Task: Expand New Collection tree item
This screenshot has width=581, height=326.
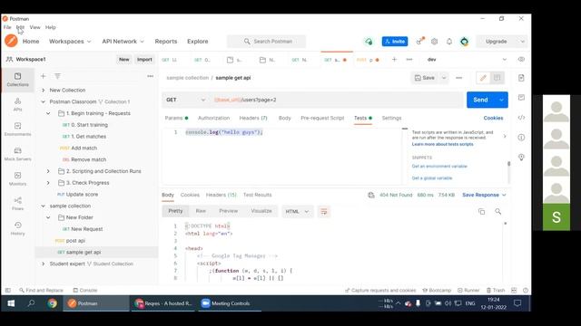Action: coord(43,91)
